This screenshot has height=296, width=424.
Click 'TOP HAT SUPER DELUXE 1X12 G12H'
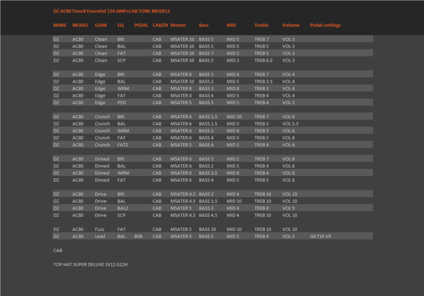90,264
